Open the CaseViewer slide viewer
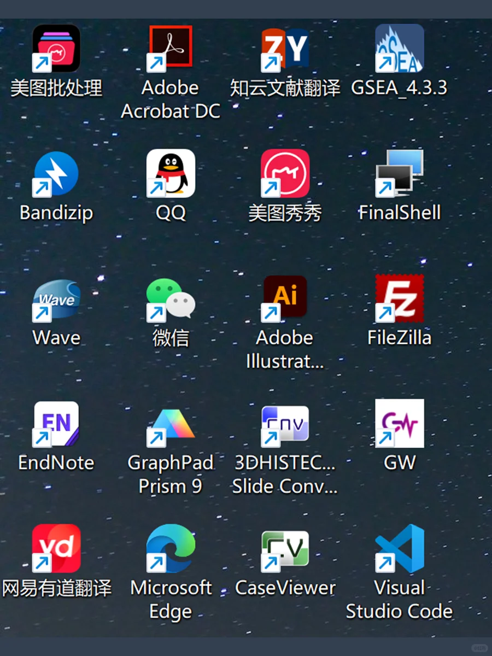 (284, 548)
